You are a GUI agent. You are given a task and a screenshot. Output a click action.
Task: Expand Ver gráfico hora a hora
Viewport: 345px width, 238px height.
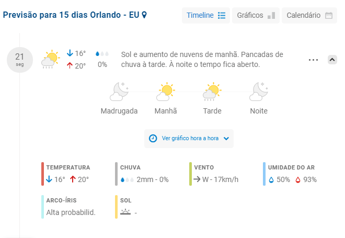click(189, 139)
